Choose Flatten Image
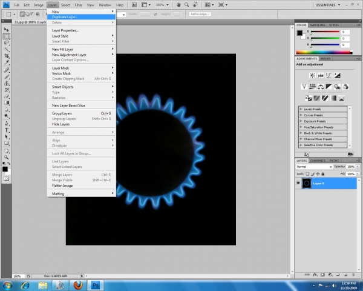 tap(81, 186)
